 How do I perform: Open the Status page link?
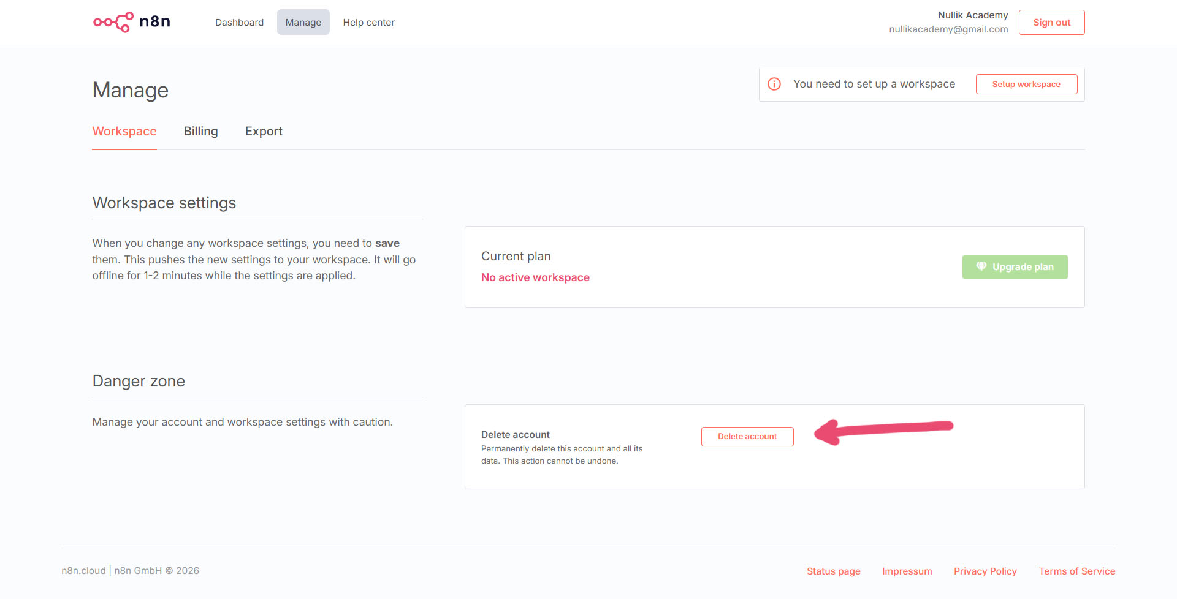833,571
